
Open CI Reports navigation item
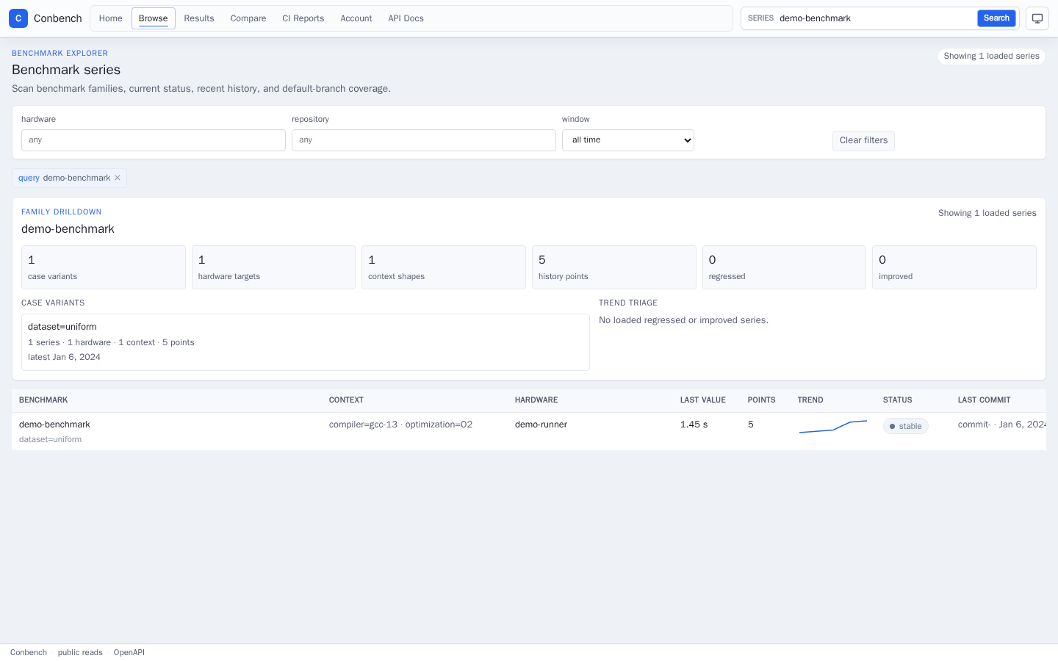[x=303, y=18]
